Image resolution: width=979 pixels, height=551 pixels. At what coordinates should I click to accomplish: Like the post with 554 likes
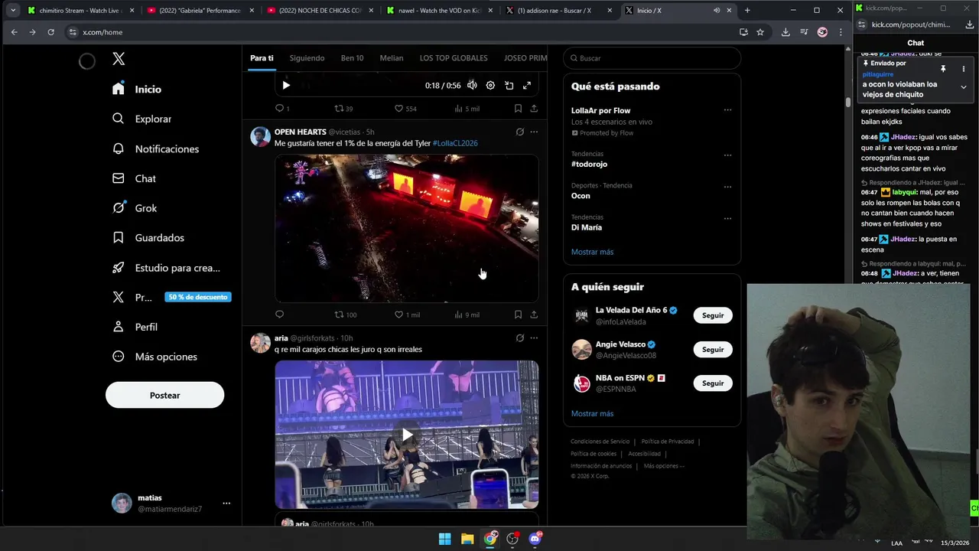click(405, 109)
